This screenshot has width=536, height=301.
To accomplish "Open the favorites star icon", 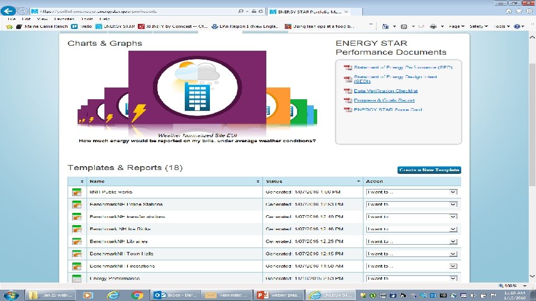I will pyautogui.click(x=519, y=11).
